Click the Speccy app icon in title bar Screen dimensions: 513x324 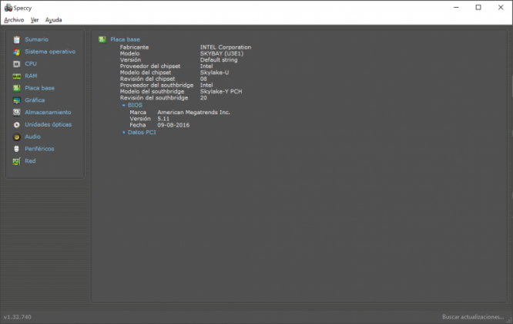[8, 8]
